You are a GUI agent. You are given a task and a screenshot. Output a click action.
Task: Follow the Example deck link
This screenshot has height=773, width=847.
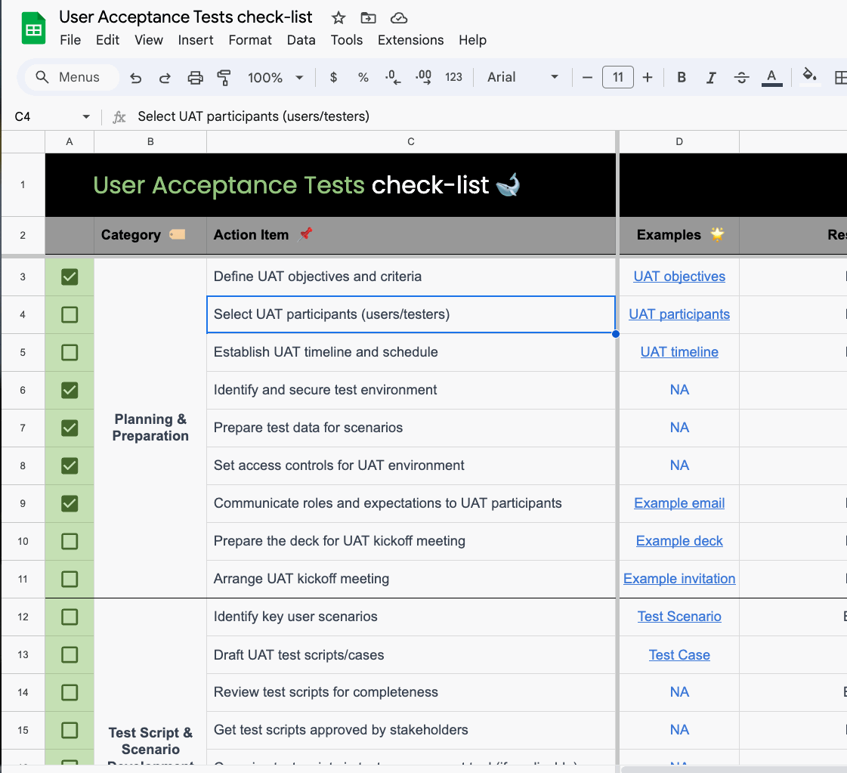(x=679, y=541)
